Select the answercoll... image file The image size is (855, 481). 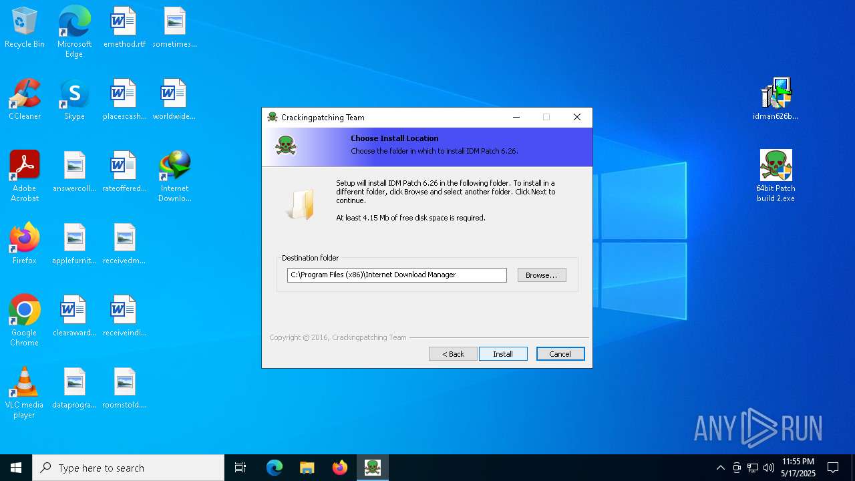74,172
